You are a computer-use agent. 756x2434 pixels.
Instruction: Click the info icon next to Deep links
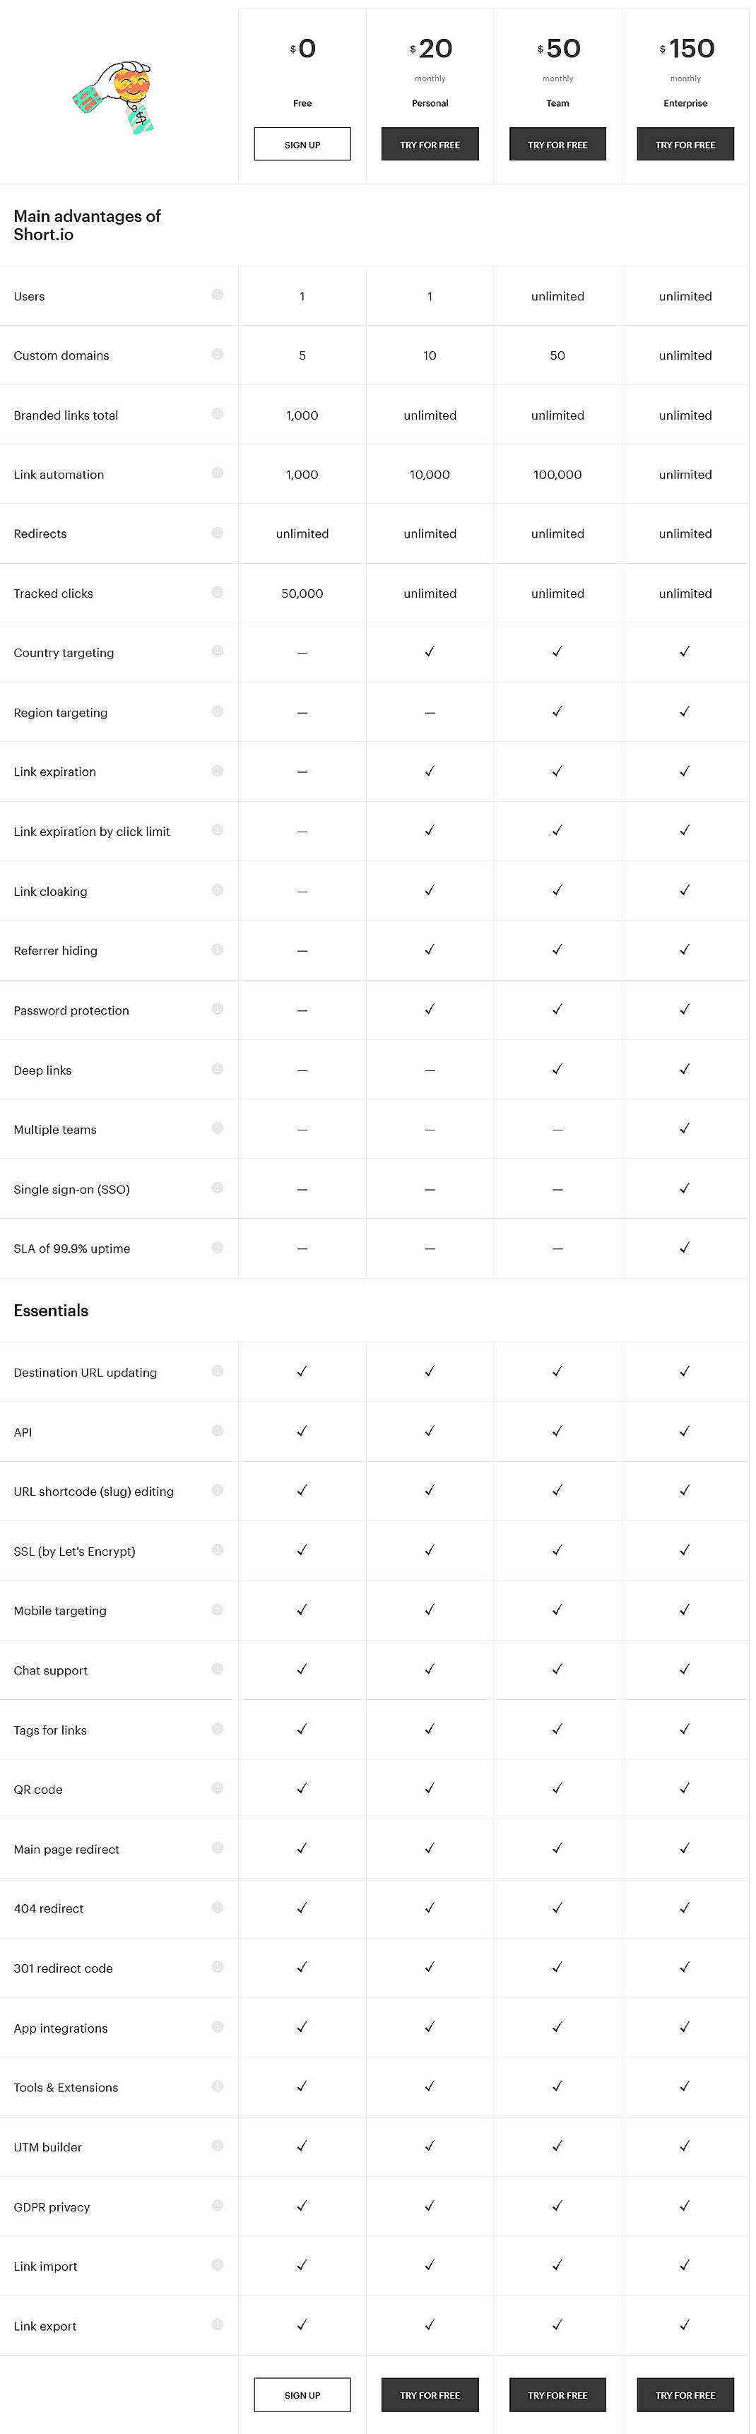[218, 1069]
